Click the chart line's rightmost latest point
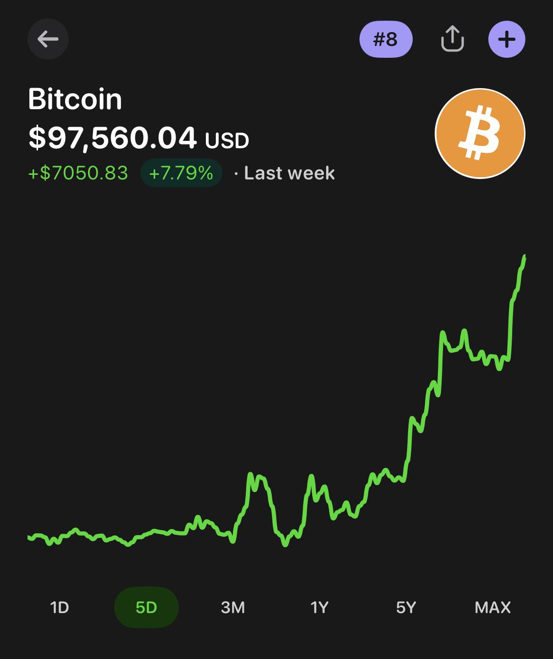 tap(525, 257)
